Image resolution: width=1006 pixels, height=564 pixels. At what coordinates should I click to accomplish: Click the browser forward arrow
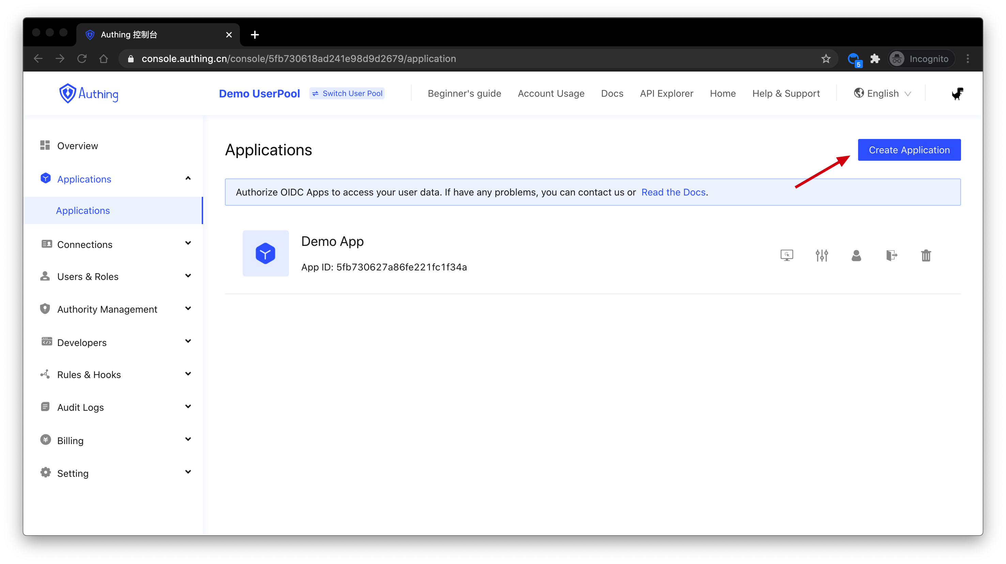pyautogui.click(x=60, y=59)
